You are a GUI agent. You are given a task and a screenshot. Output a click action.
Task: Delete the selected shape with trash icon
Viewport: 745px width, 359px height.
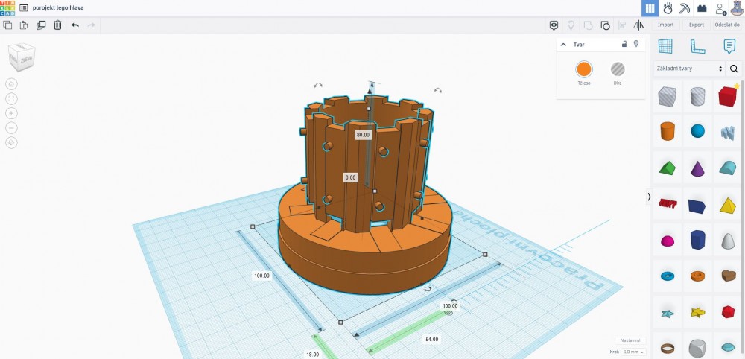[57, 25]
